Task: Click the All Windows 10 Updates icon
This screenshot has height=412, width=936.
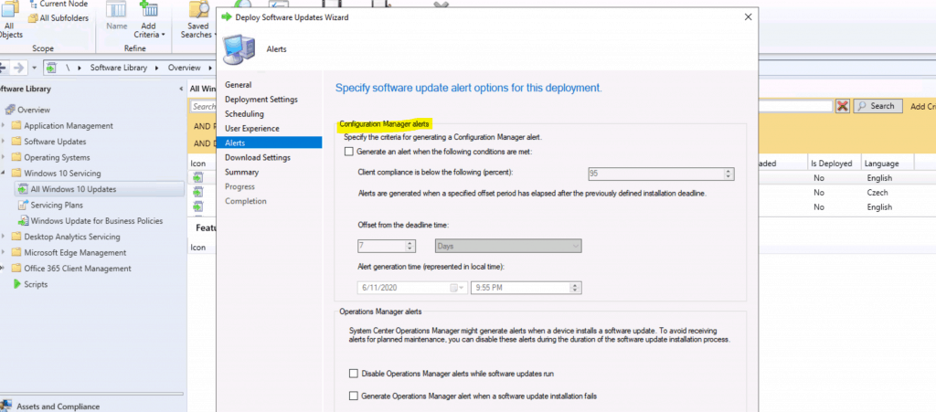Action: point(23,189)
